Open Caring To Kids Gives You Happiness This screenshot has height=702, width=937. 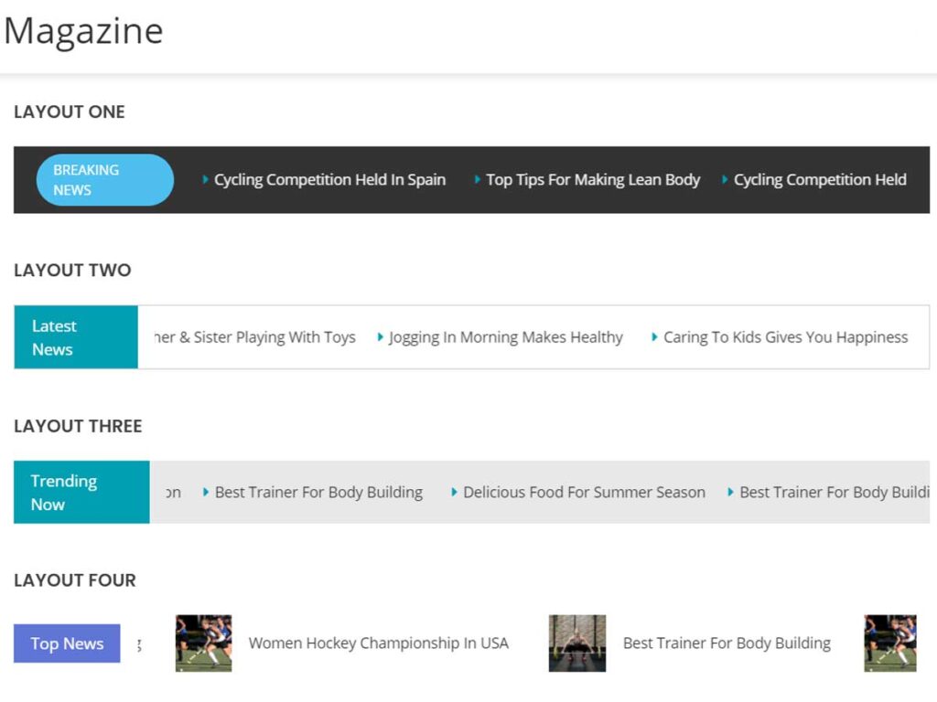pos(785,337)
